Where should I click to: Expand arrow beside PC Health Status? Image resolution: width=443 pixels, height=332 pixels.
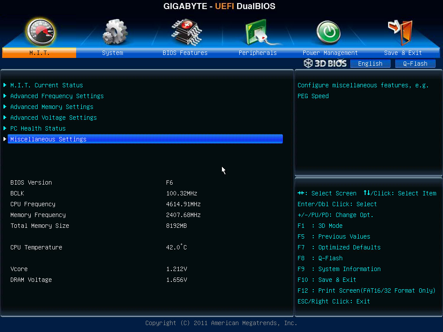tap(5, 128)
